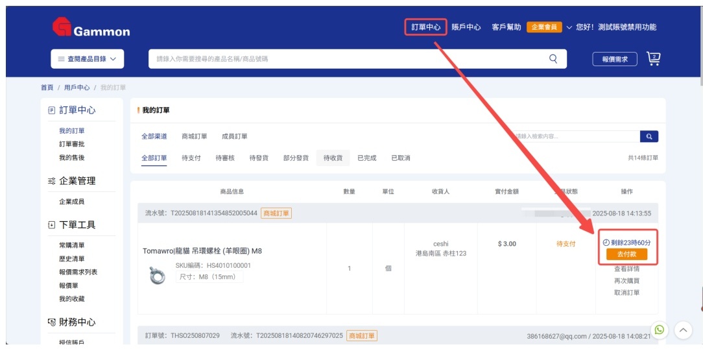
Task: Click 查看詳情 for the first order
Action: point(626,269)
